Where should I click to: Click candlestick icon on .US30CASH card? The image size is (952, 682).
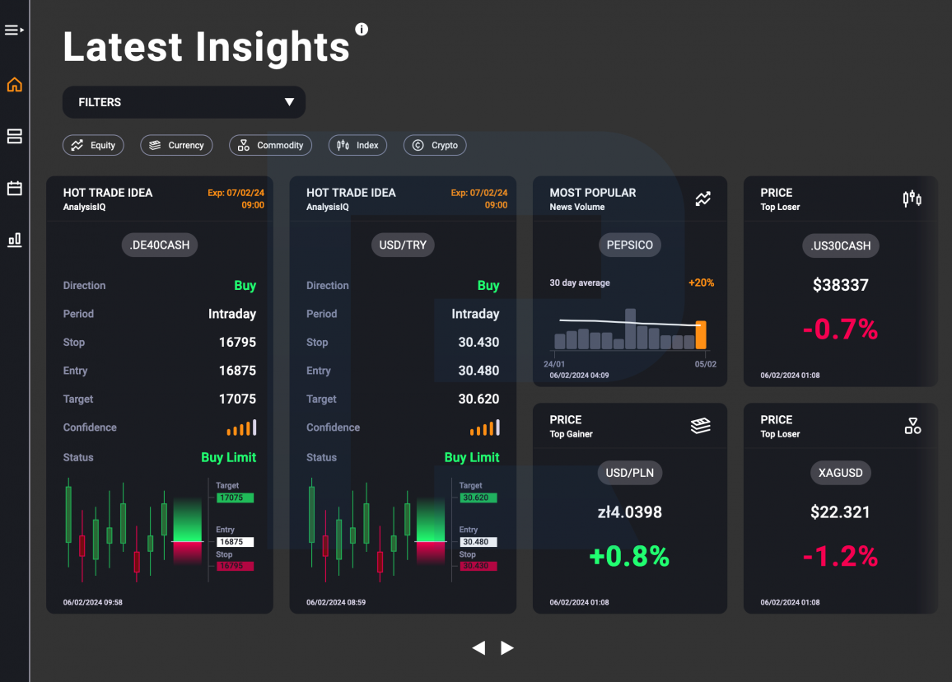coord(912,199)
